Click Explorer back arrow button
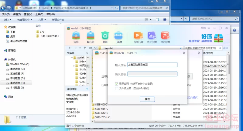The height and width of the screenshot is (131, 243). pyautogui.click(x=3, y=8)
